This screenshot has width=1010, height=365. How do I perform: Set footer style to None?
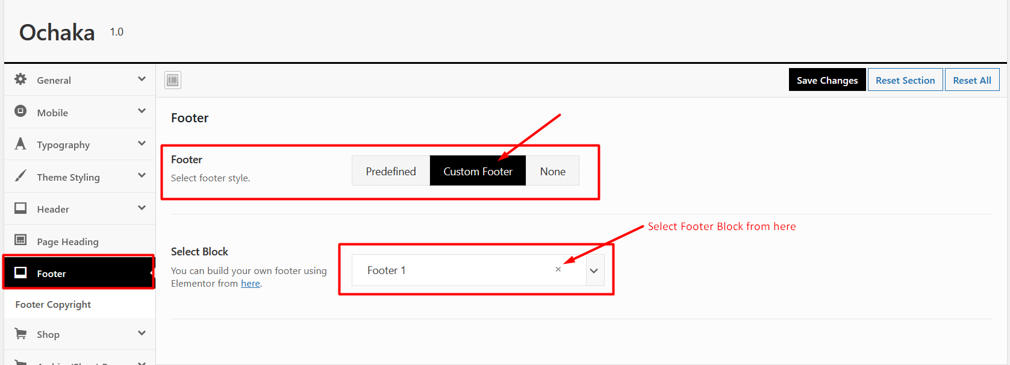tap(552, 171)
